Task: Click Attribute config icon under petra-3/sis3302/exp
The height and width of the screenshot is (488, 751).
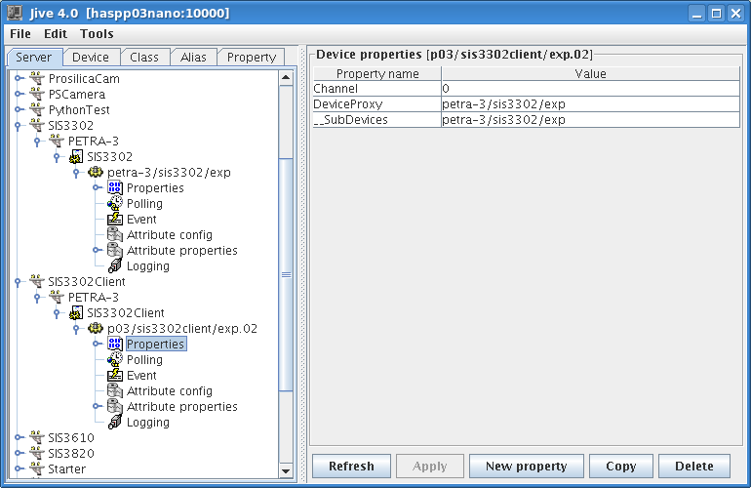Action: [x=115, y=234]
